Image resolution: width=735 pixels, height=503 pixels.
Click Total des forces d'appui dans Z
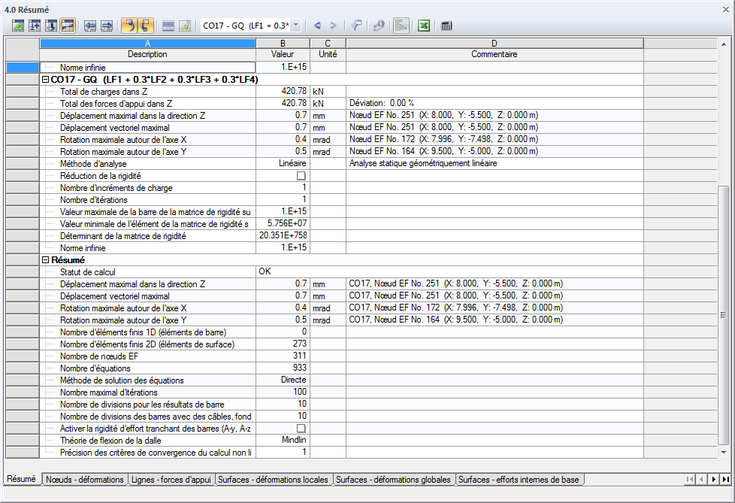coord(147,104)
